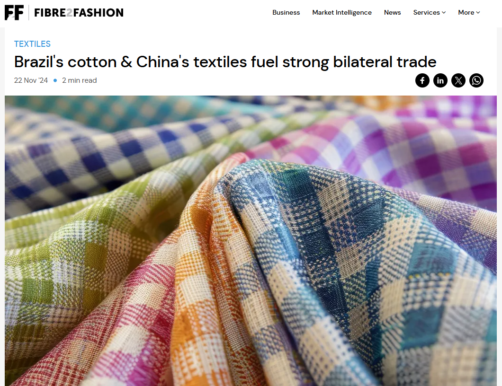This screenshot has width=502, height=386.
Task: Open the Services dropdown menu
Action: click(430, 12)
